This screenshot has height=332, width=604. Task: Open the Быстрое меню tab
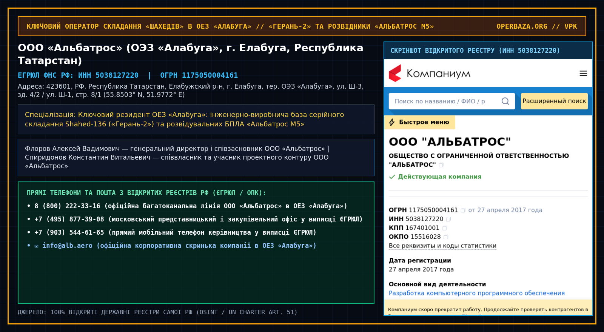click(x=419, y=122)
